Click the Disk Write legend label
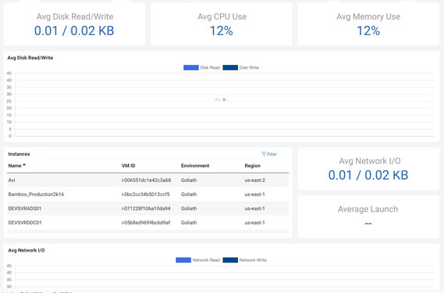 pos(249,67)
